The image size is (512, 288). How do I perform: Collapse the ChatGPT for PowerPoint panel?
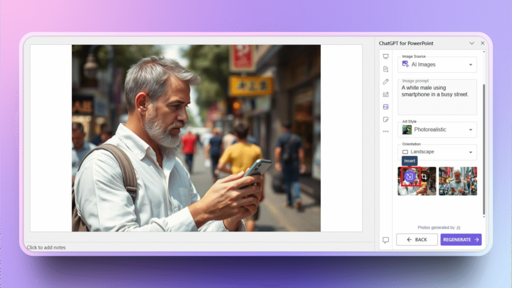tap(471, 43)
